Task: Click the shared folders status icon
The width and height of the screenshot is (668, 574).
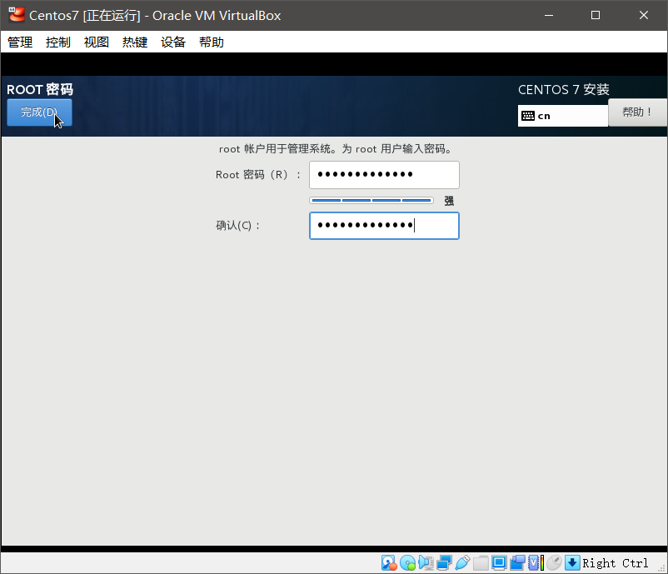Action: (x=481, y=563)
